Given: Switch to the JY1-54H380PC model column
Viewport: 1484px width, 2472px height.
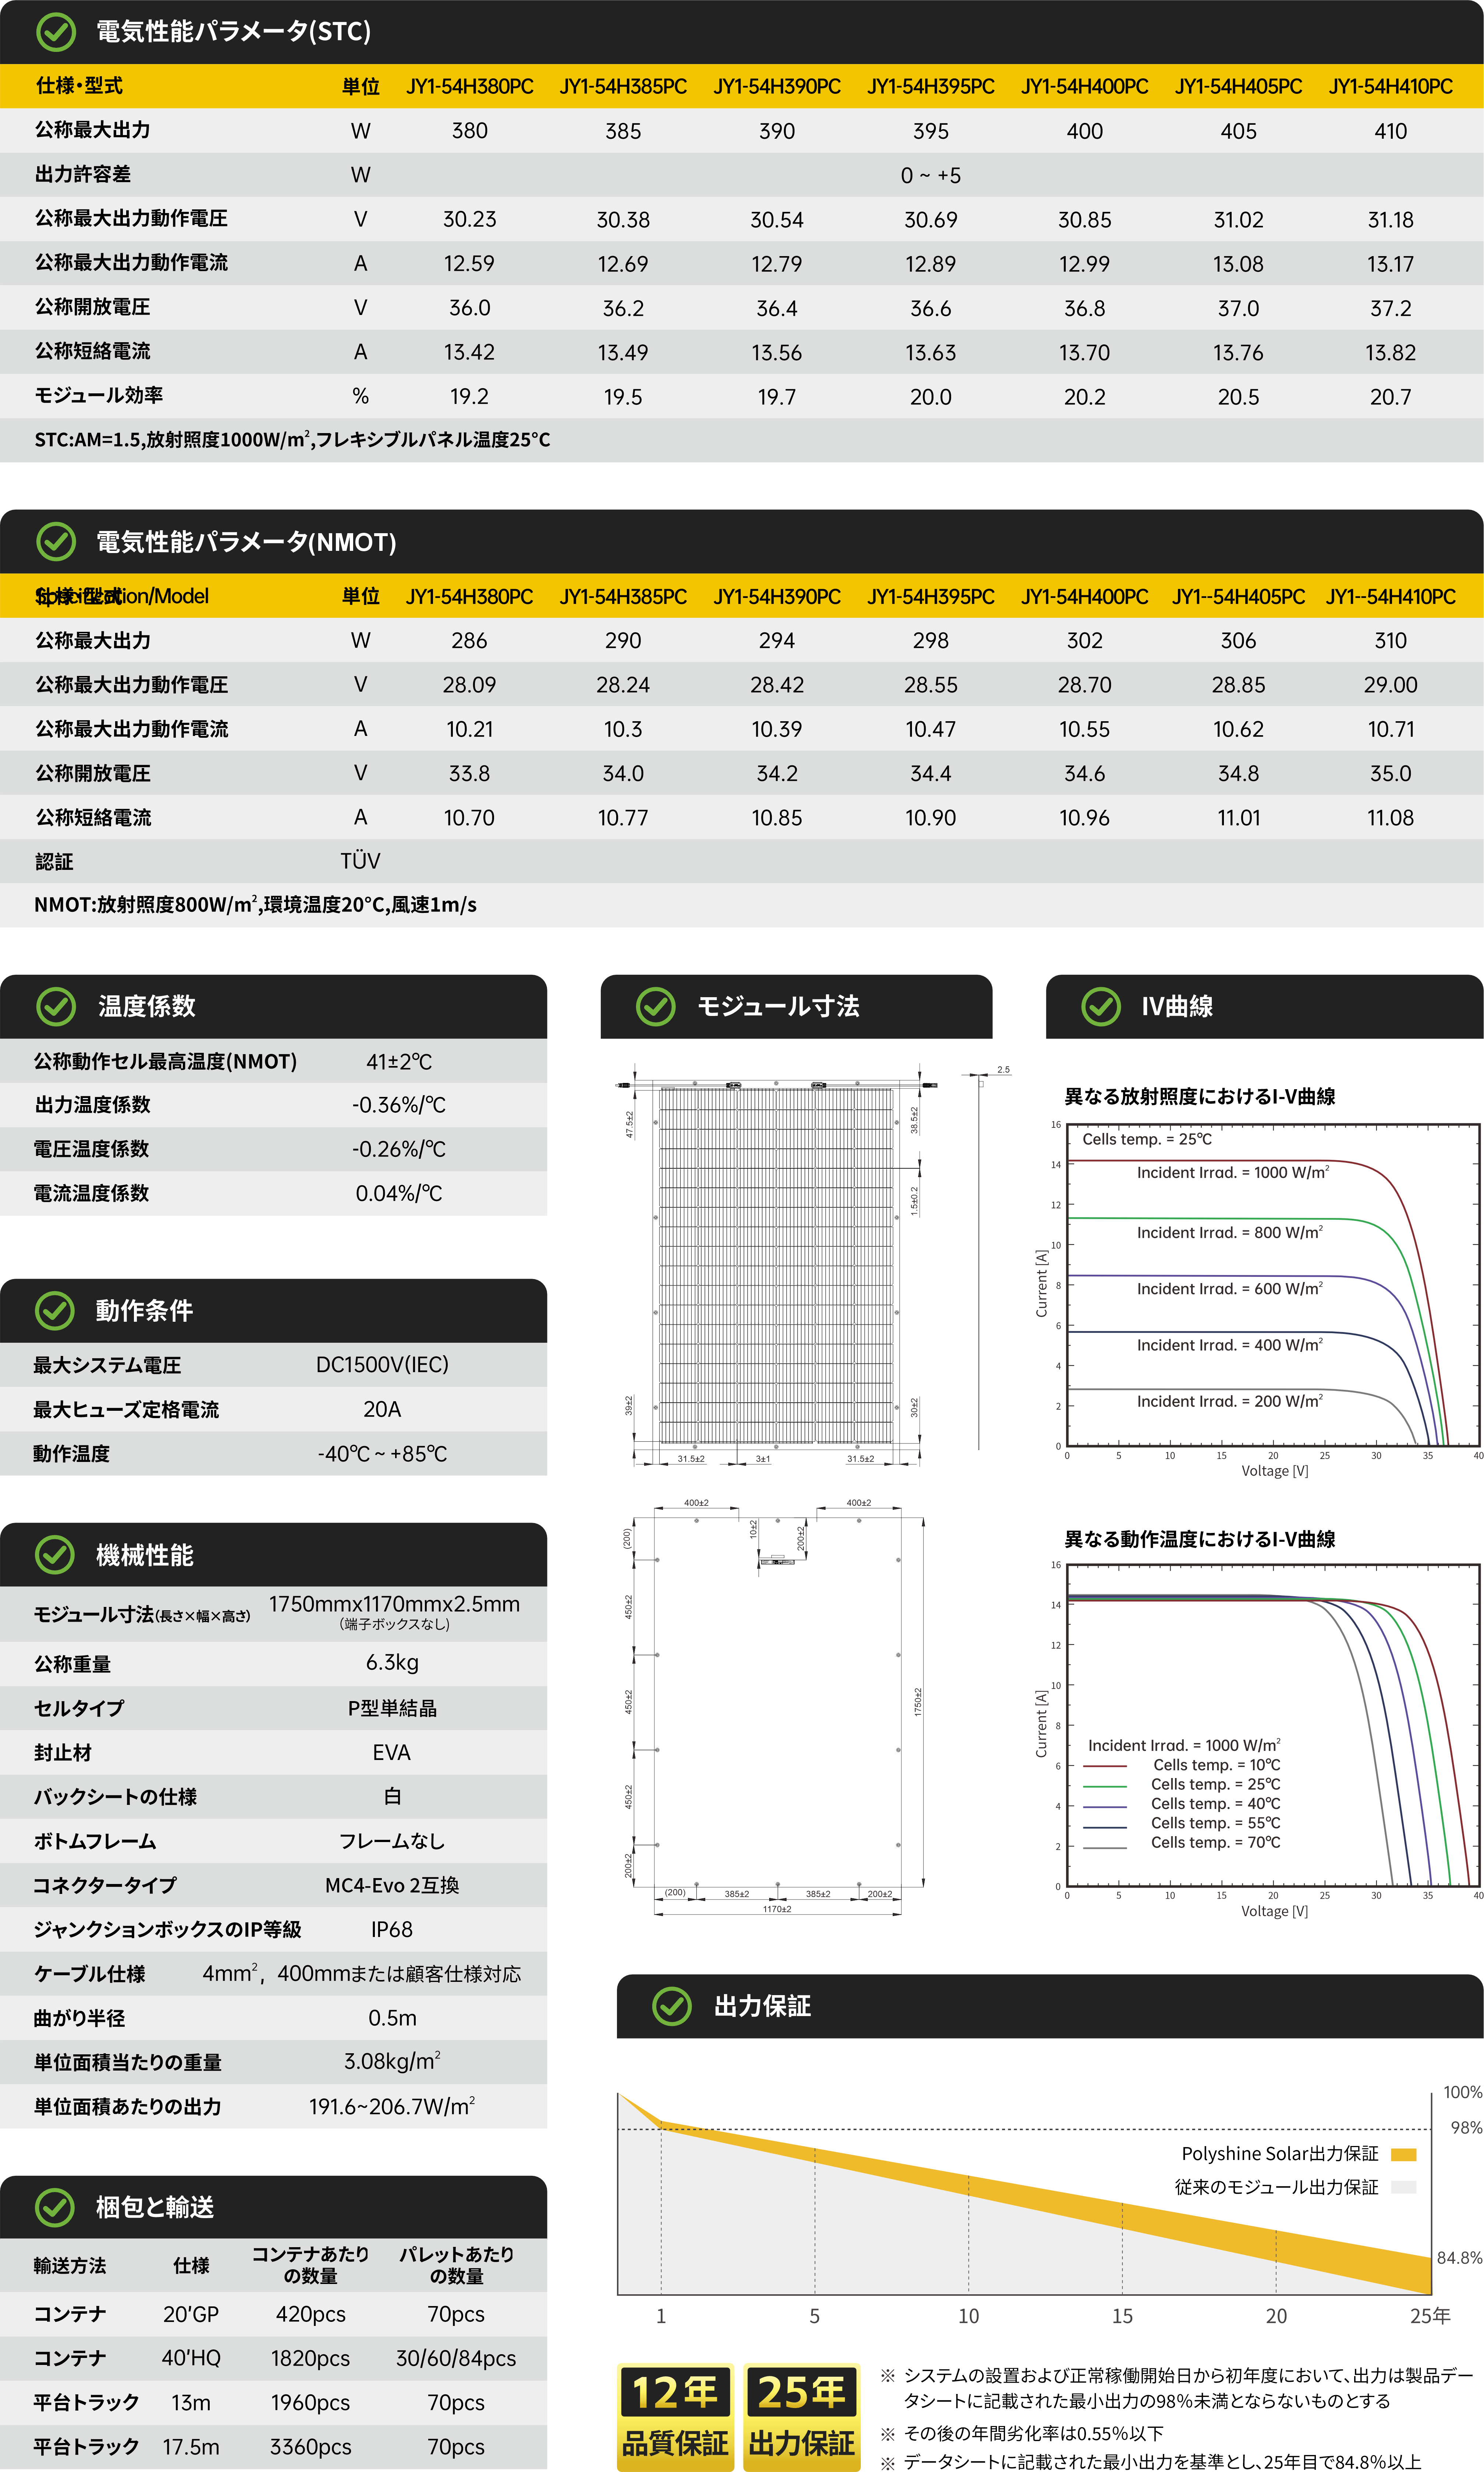Looking at the screenshot, I should click(x=471, y=87).
